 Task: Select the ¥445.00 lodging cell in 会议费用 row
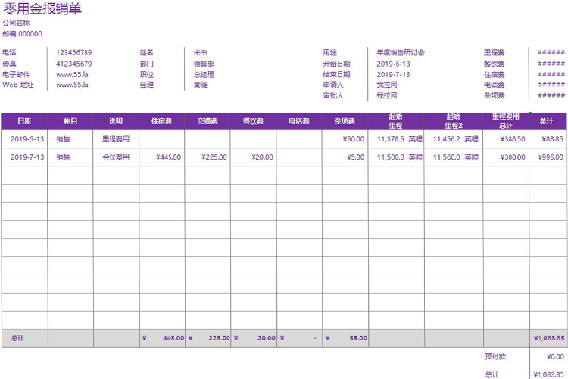(161, 157)
